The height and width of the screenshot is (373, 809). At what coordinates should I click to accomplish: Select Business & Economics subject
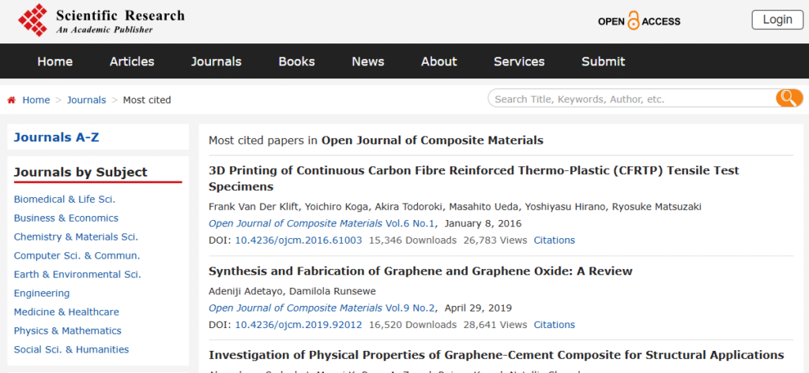point(66,218)
